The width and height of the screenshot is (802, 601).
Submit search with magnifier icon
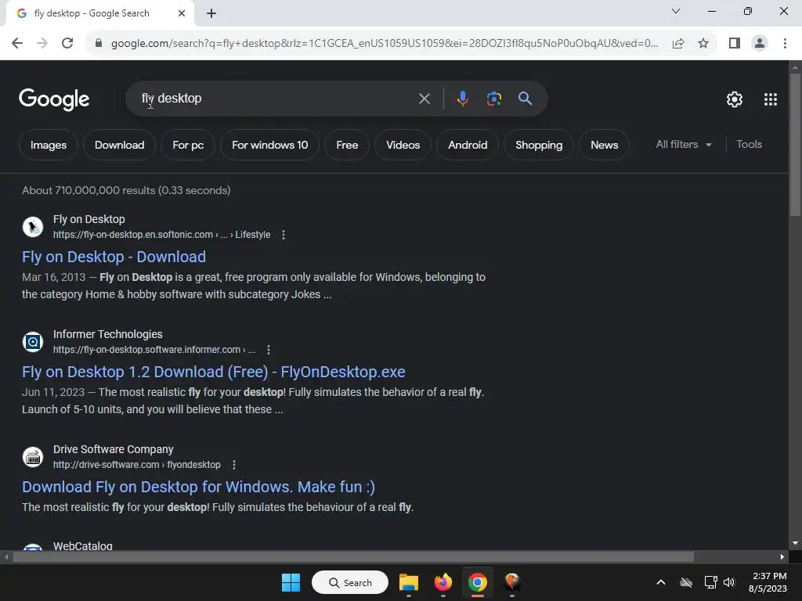(525, 99)
